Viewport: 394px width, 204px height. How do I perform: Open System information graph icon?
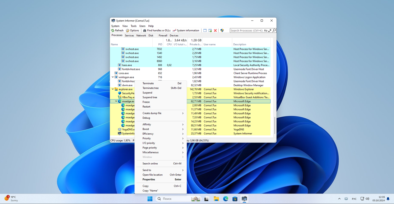(174, 30)
